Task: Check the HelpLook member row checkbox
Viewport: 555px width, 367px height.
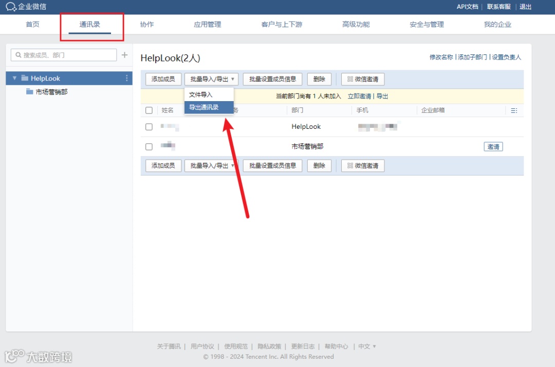Action: [x=149, y=126]
